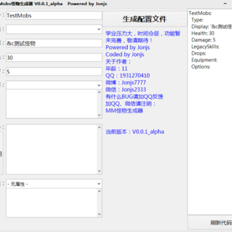Click scroll-down arrow of list under 无属性 dropdown
The height and width of the screenshot is (232, 232).
point(99,214)
